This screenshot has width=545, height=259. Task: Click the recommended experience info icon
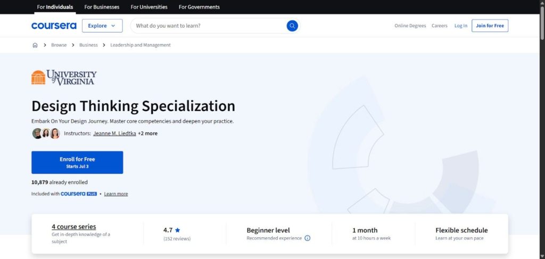click(x=307, y=238)
